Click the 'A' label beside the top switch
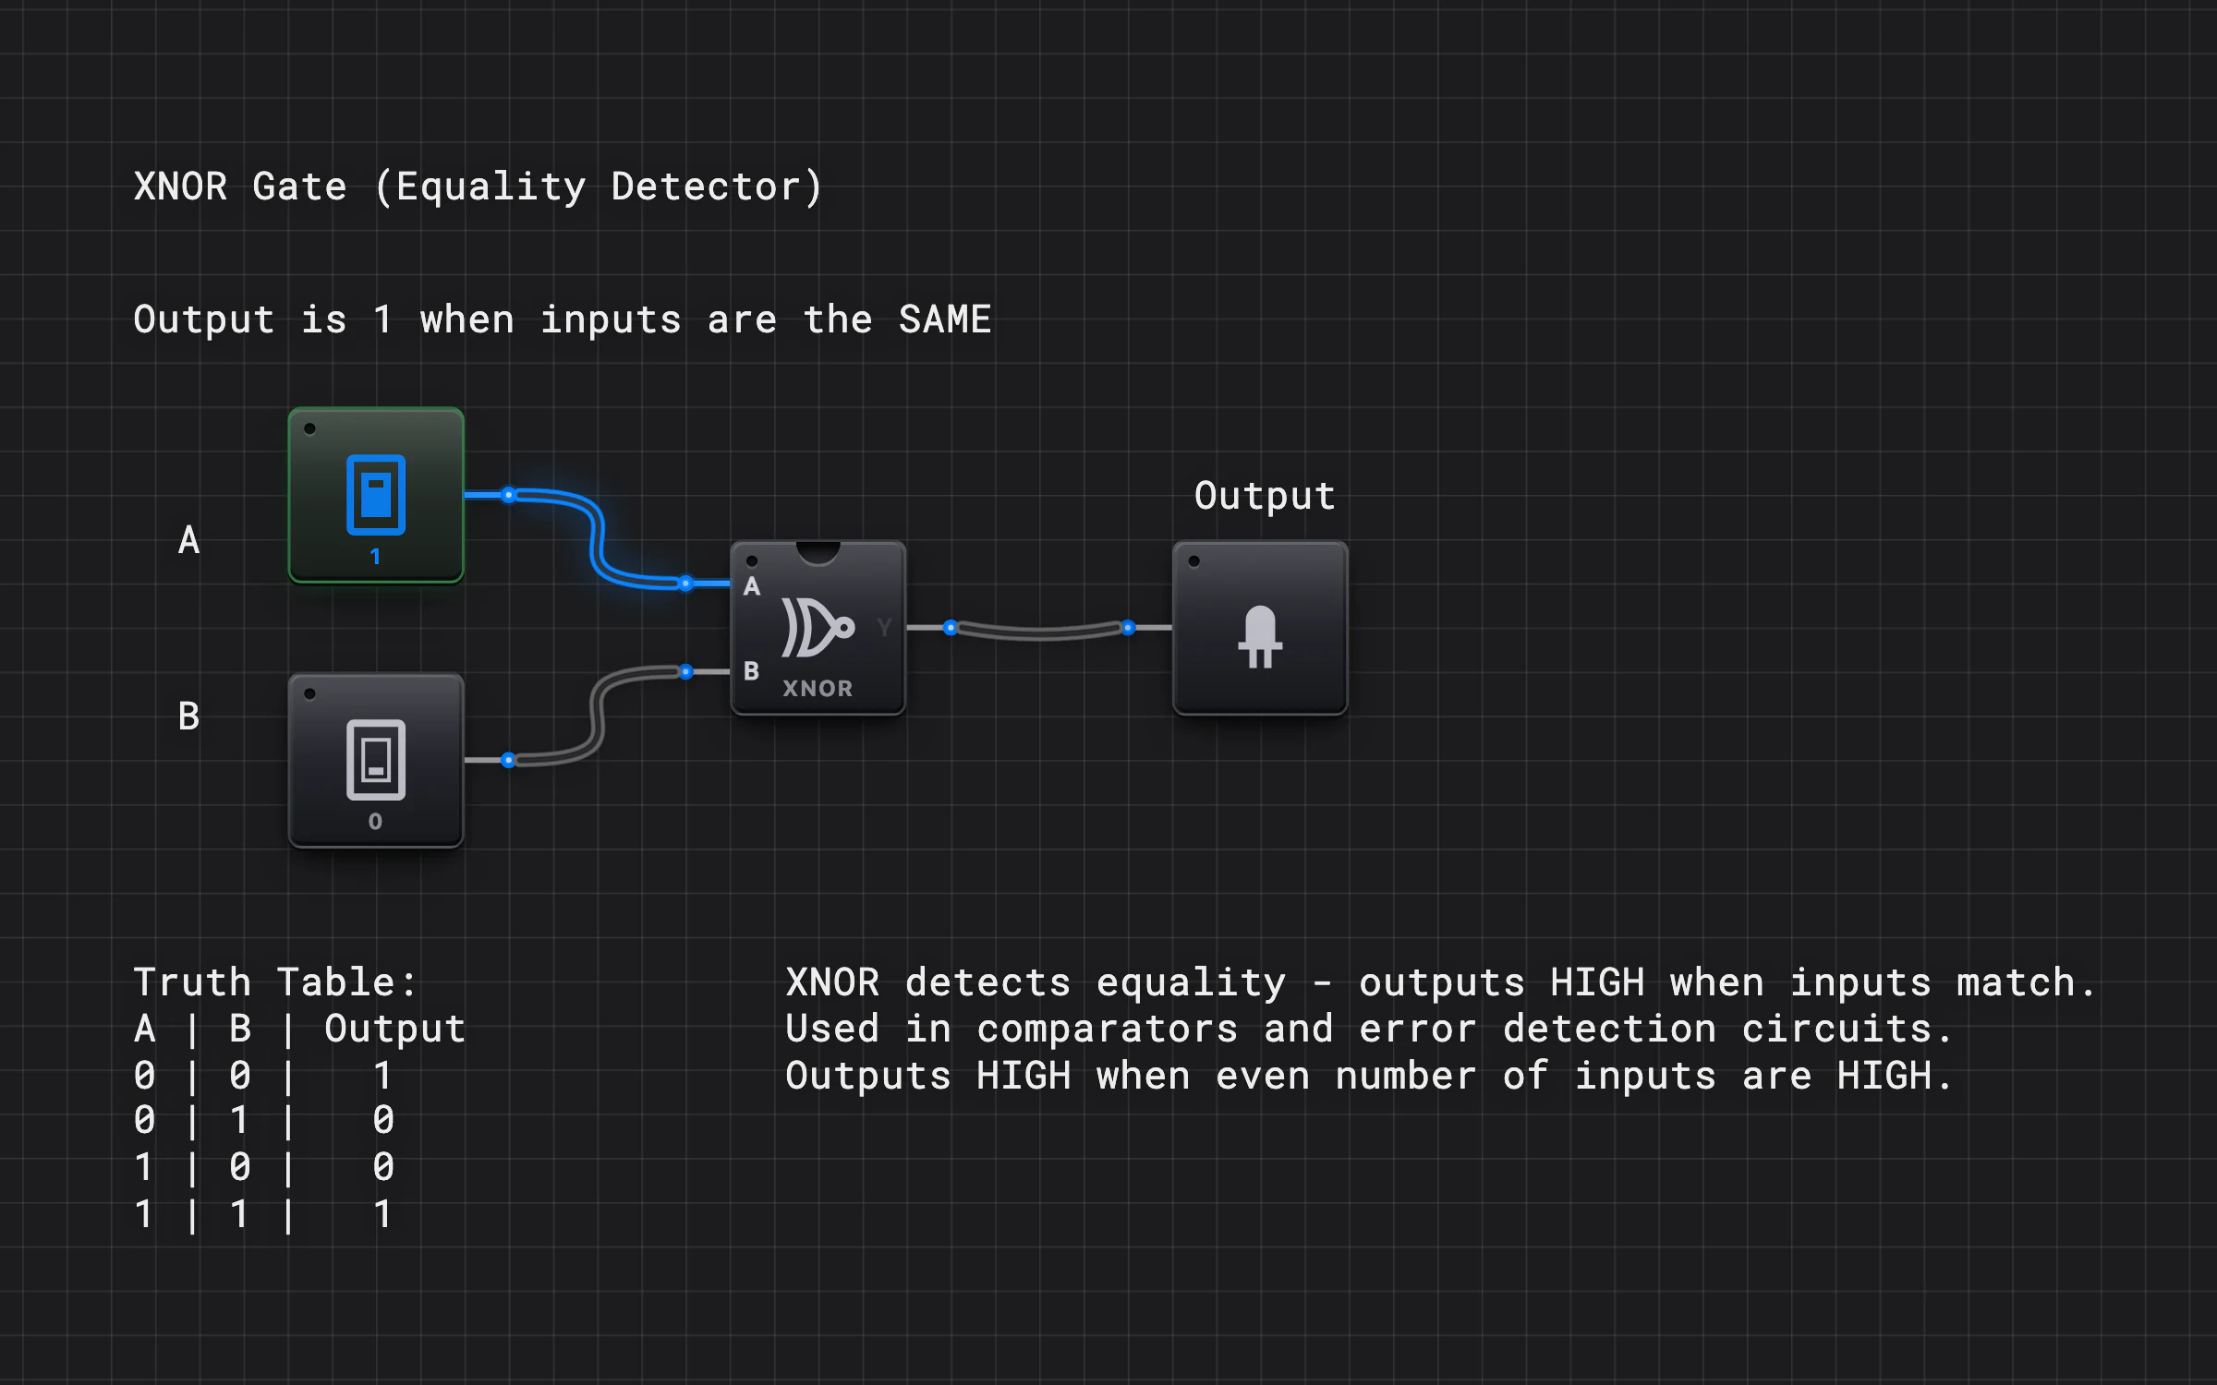The width and height of the screenshot is (2217, 1385). pos(188,540)
